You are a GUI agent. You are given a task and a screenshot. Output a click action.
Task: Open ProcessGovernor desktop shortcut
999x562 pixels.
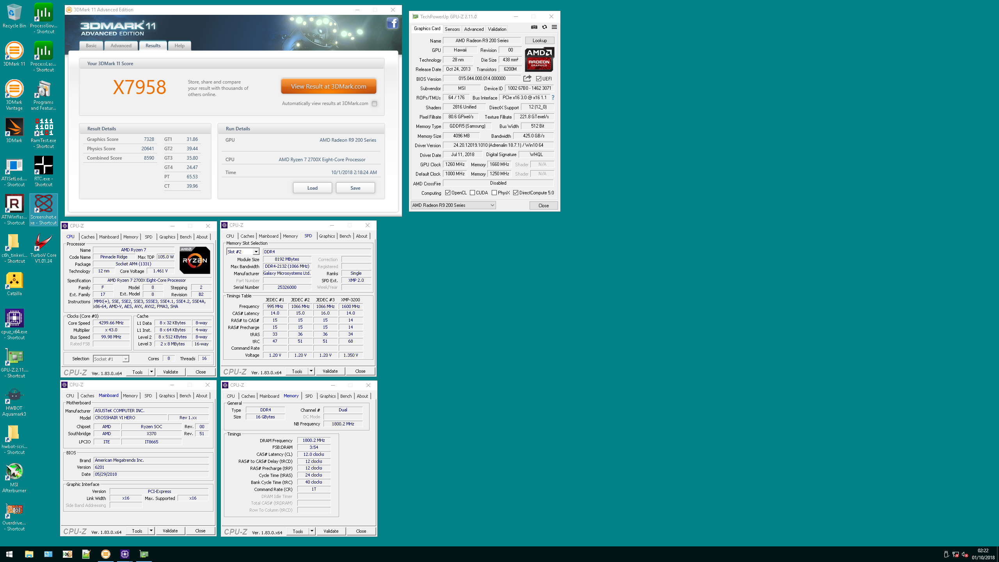44,19
